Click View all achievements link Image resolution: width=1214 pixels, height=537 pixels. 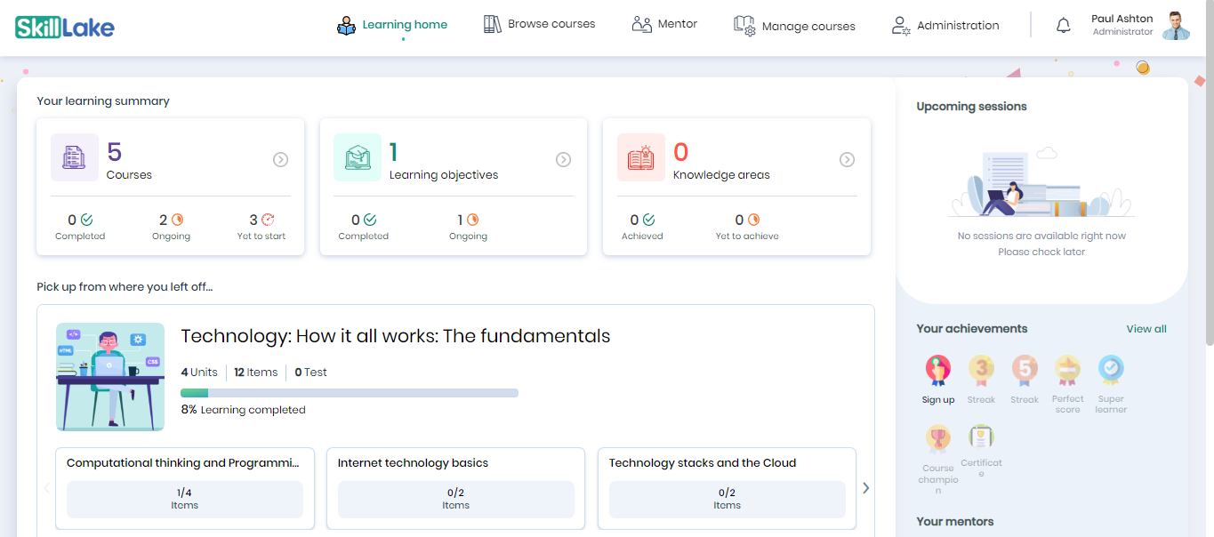1146,329
